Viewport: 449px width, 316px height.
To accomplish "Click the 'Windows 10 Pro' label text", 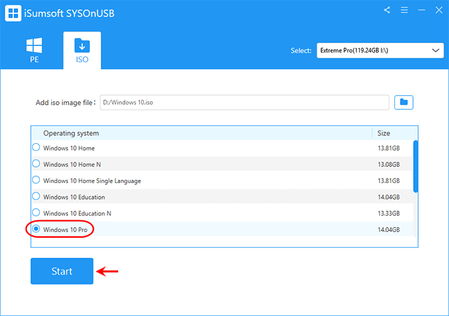I will coord(65,229).
